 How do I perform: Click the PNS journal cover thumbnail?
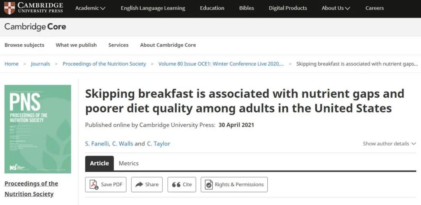38,129
